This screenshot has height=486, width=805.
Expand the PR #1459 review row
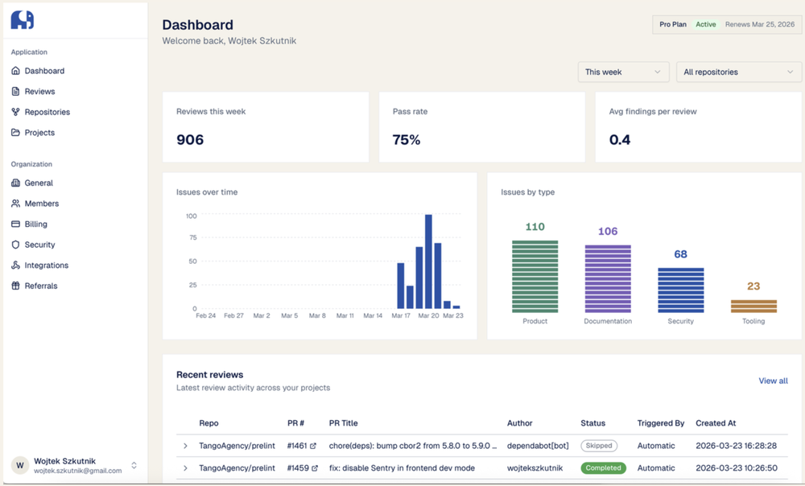point(185,468)
